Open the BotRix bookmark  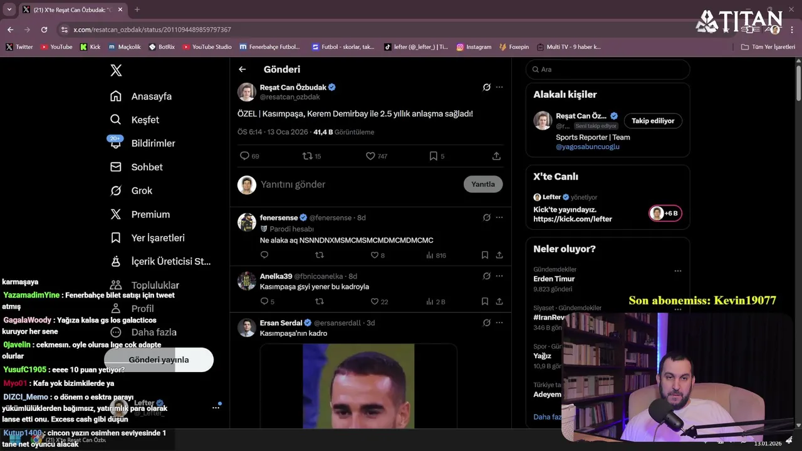click(x=162, y=47)
